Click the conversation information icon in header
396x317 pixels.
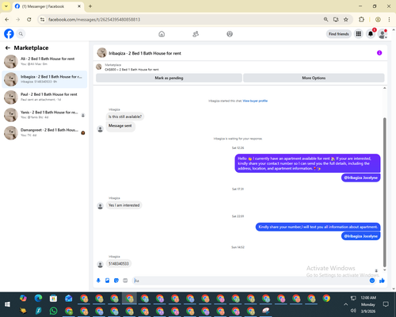tap(379, 53)
